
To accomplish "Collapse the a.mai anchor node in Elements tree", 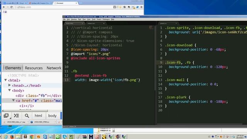I will (14, 100).
